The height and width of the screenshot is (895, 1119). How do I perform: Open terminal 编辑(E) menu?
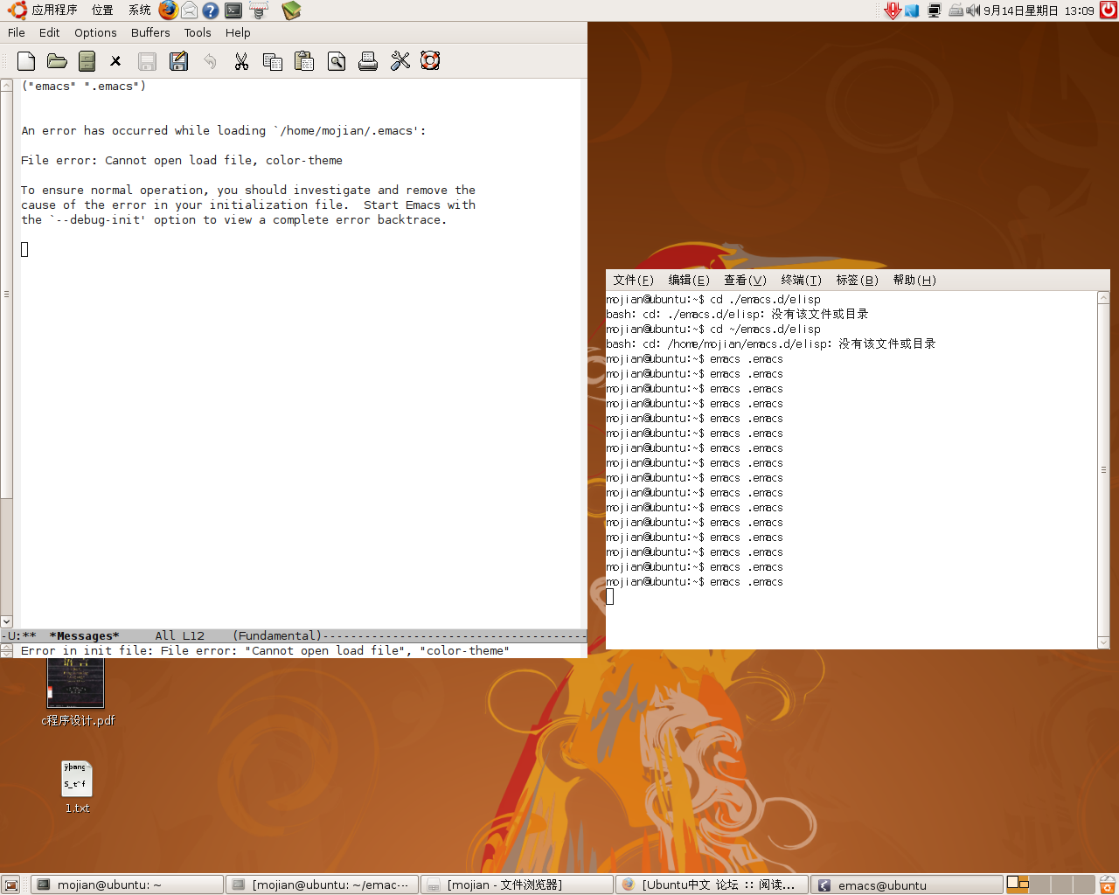point(689,280)
